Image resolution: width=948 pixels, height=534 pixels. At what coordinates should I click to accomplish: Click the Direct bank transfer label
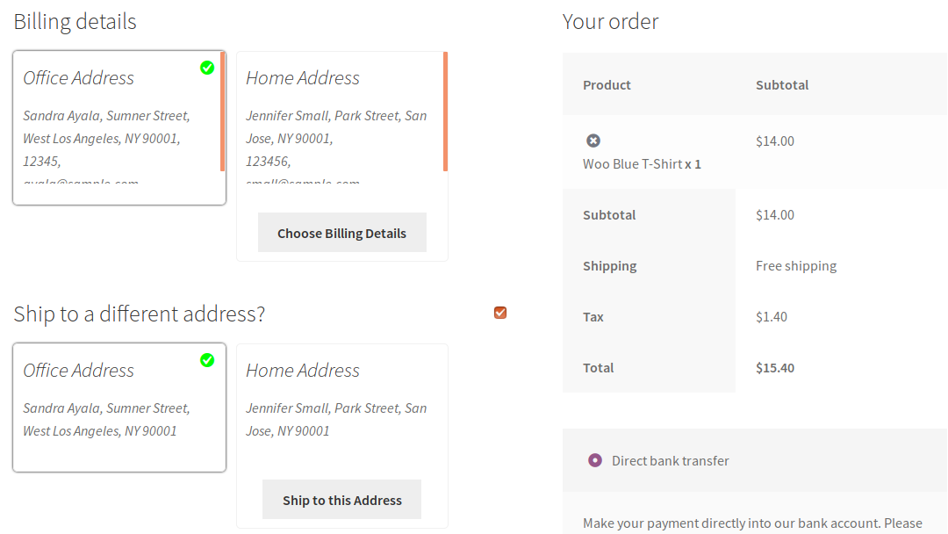671,461
